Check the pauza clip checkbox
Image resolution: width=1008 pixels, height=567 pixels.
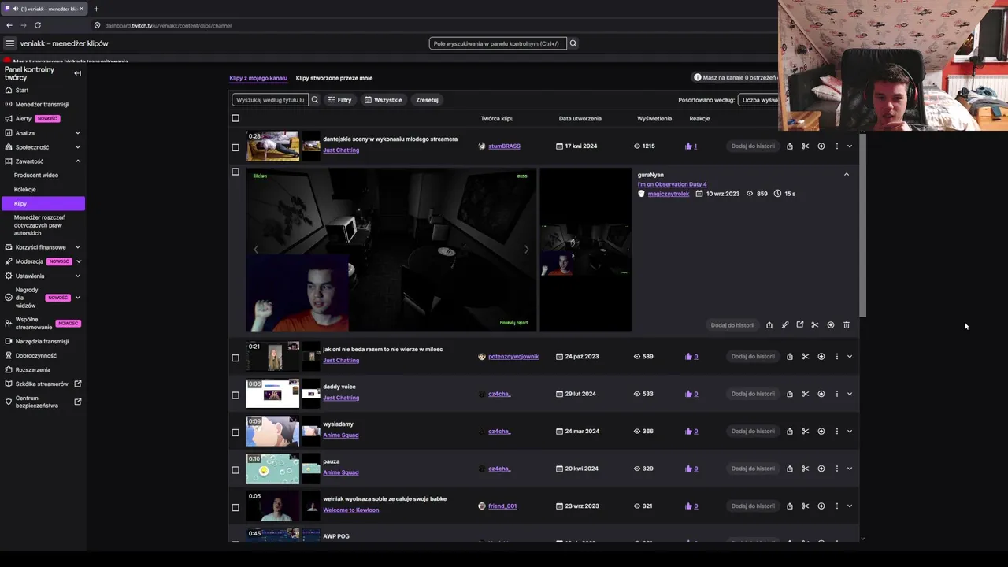[235, 470]
